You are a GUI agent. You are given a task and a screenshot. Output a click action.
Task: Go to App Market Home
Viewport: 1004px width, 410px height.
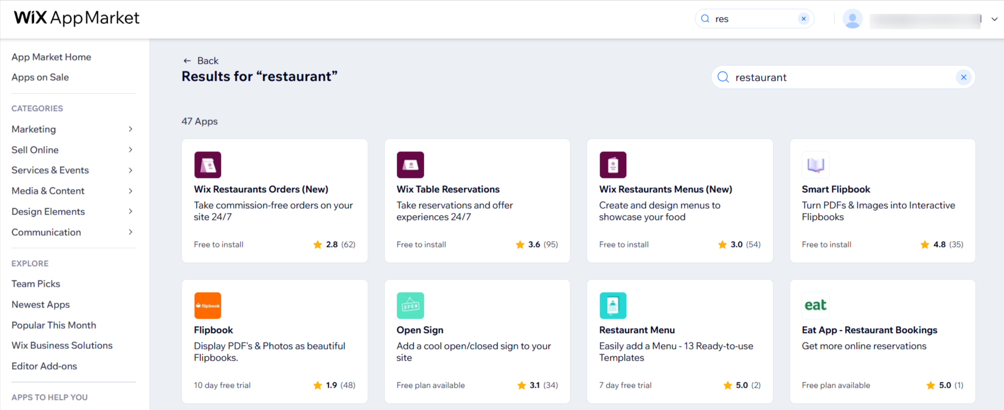(52, 57)
